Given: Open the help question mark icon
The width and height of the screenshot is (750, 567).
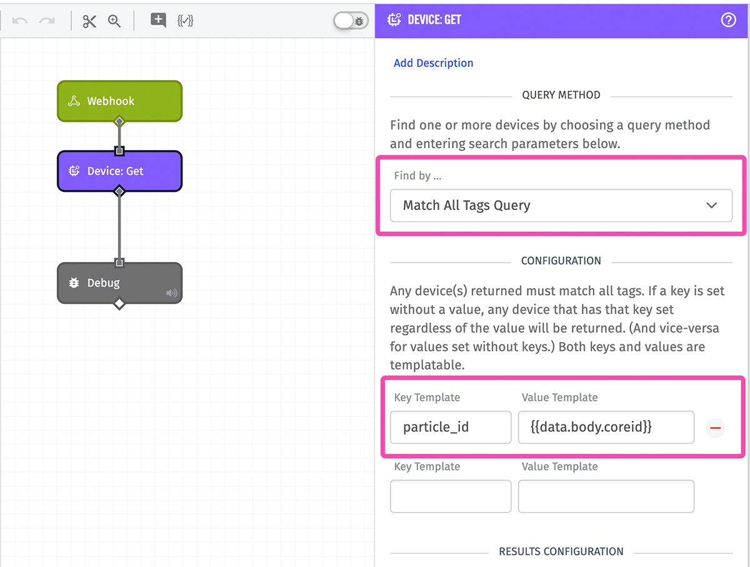Looking at the screenshot, I should tap(728, 20).
